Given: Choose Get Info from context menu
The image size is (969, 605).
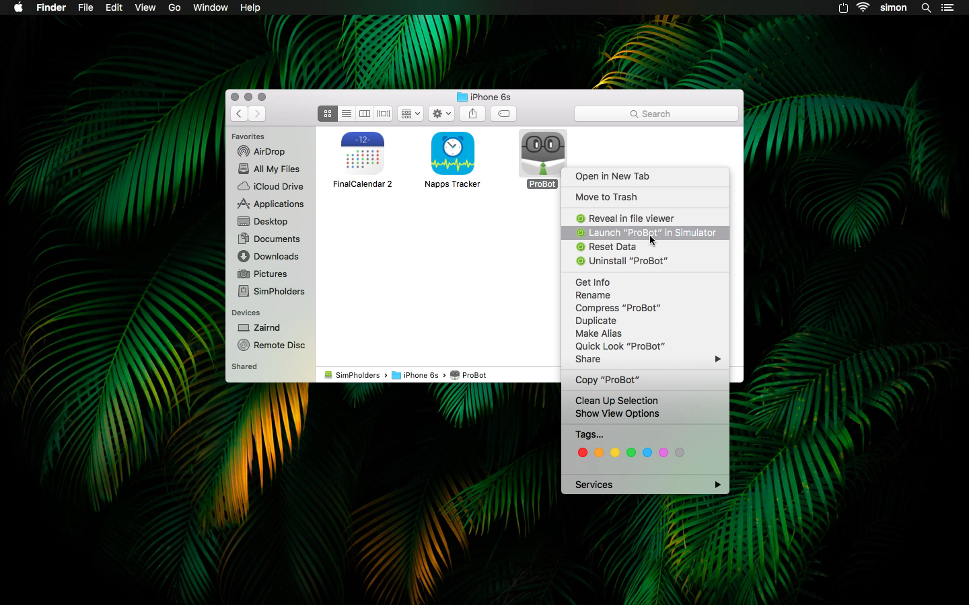Looking at the screenshot, I should point(645,282).
